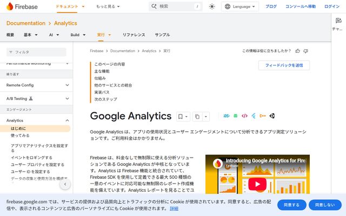Click the Analytics breadcrumb link
This screenshot has width=346, height=216.
pyautogui.click(x=149, y=51)
